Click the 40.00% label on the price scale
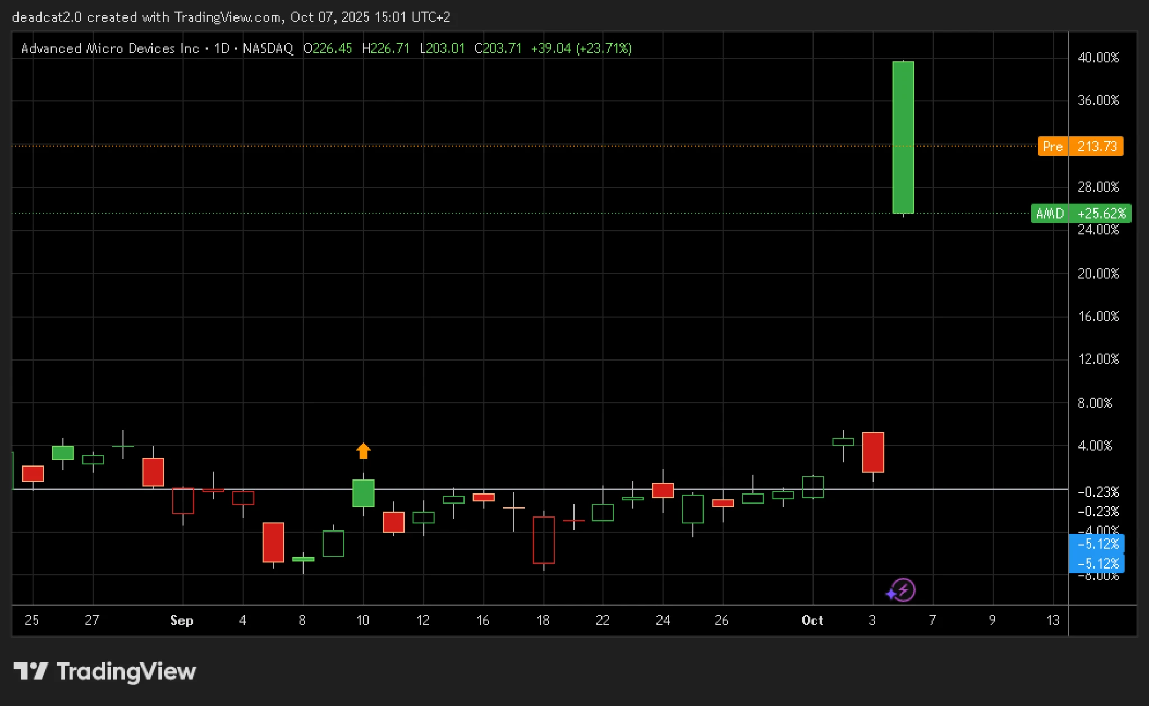Viewport: 1149px width, 706px height. coord(1097,57)
